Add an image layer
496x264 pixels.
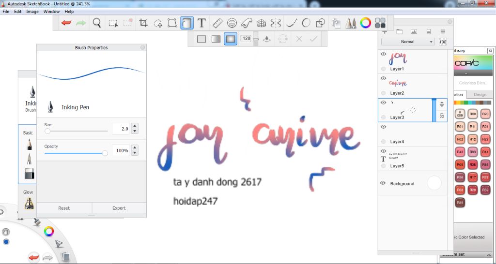tap(414, 31)
